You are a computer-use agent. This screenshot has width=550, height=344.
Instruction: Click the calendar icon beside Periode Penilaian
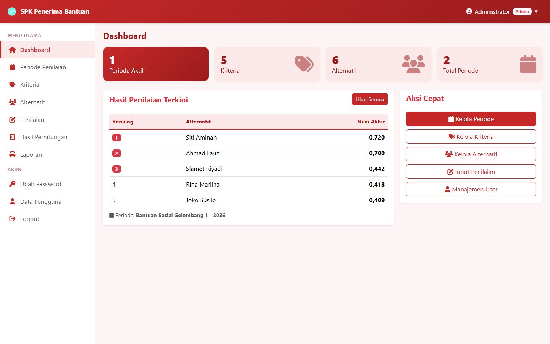pyautogui.click(x=12, y=67)
